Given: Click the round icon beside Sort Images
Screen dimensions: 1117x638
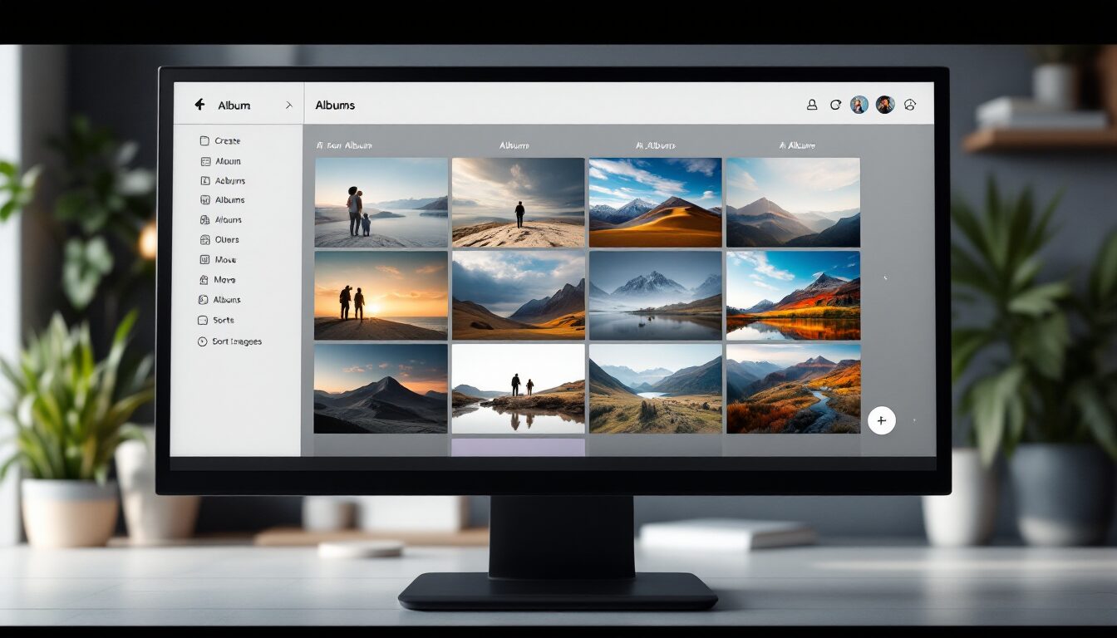Looking at the screenshot, I should click(x=202, y=341).
